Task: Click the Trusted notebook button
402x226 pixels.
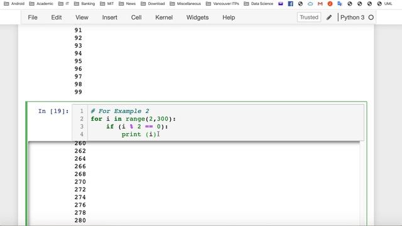Action: (309, 17)
